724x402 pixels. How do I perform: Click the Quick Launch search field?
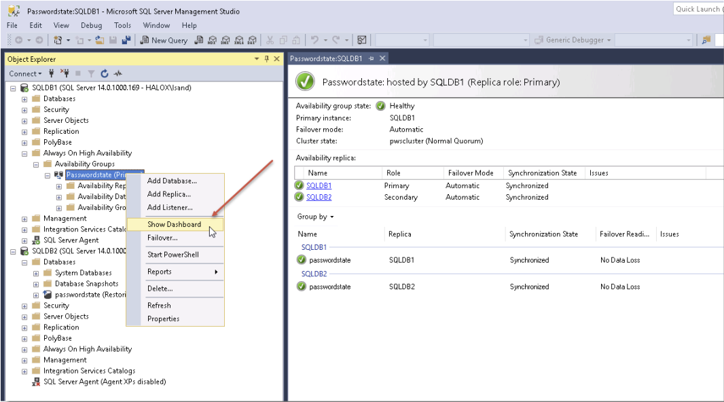pyautogui.click(x=698, y=10)
